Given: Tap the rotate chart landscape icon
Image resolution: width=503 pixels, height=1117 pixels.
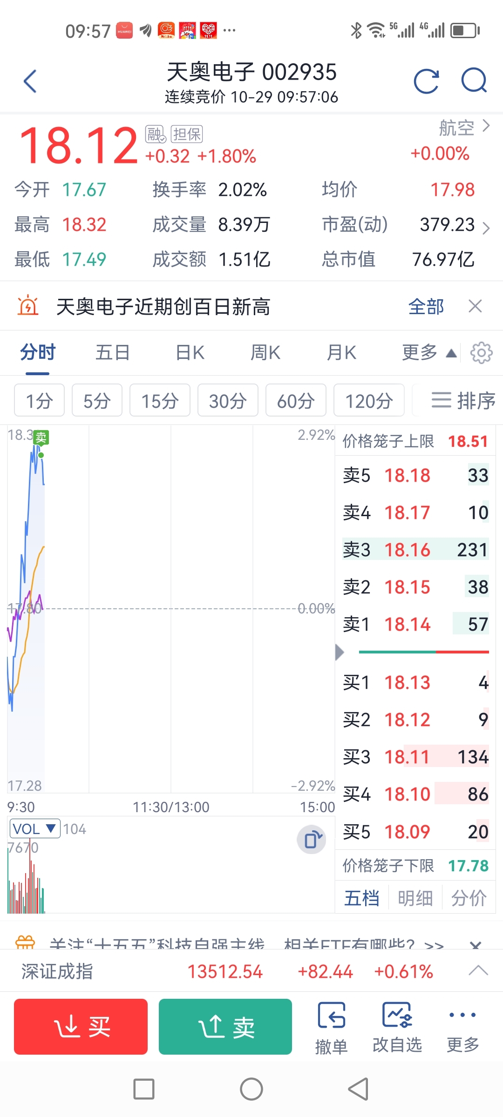Looking at the screenshot, I should (x=311, y=840).
